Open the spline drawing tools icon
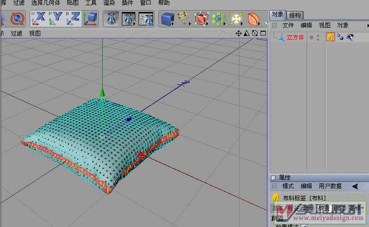Screen dimensions: 369x227 pos(183,19)
